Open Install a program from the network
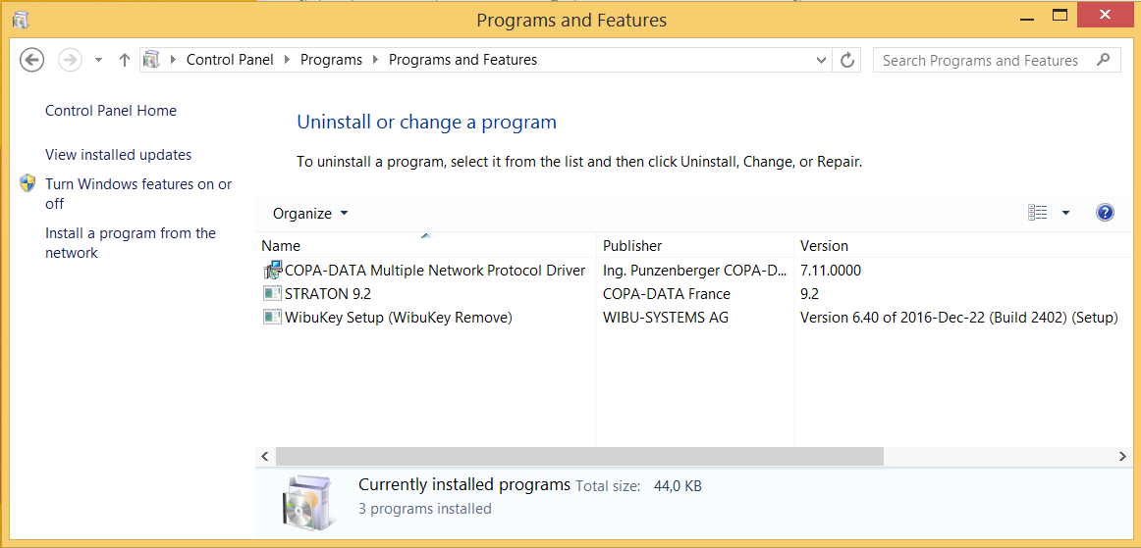The width and height of the screenshot is (1141, 548). tap(131, 243)
